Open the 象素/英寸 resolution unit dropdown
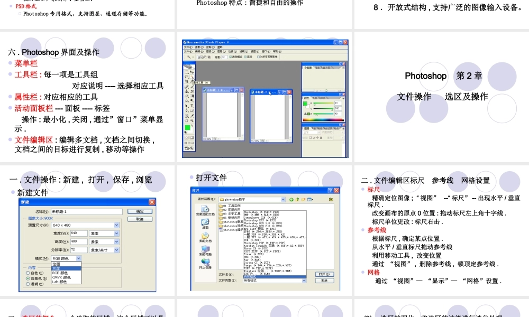529x317 pixels. 104,250
